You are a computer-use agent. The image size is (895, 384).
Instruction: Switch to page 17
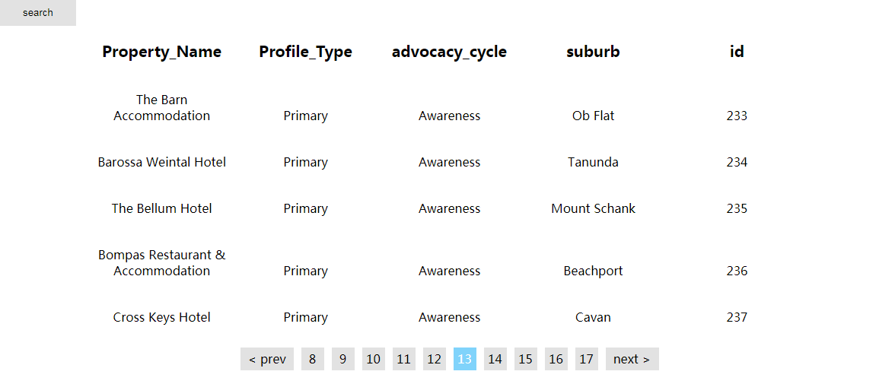point(586,359)
